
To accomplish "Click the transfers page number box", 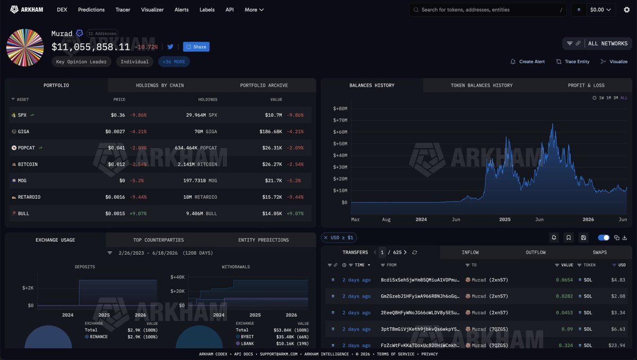I will pos(383,252).
